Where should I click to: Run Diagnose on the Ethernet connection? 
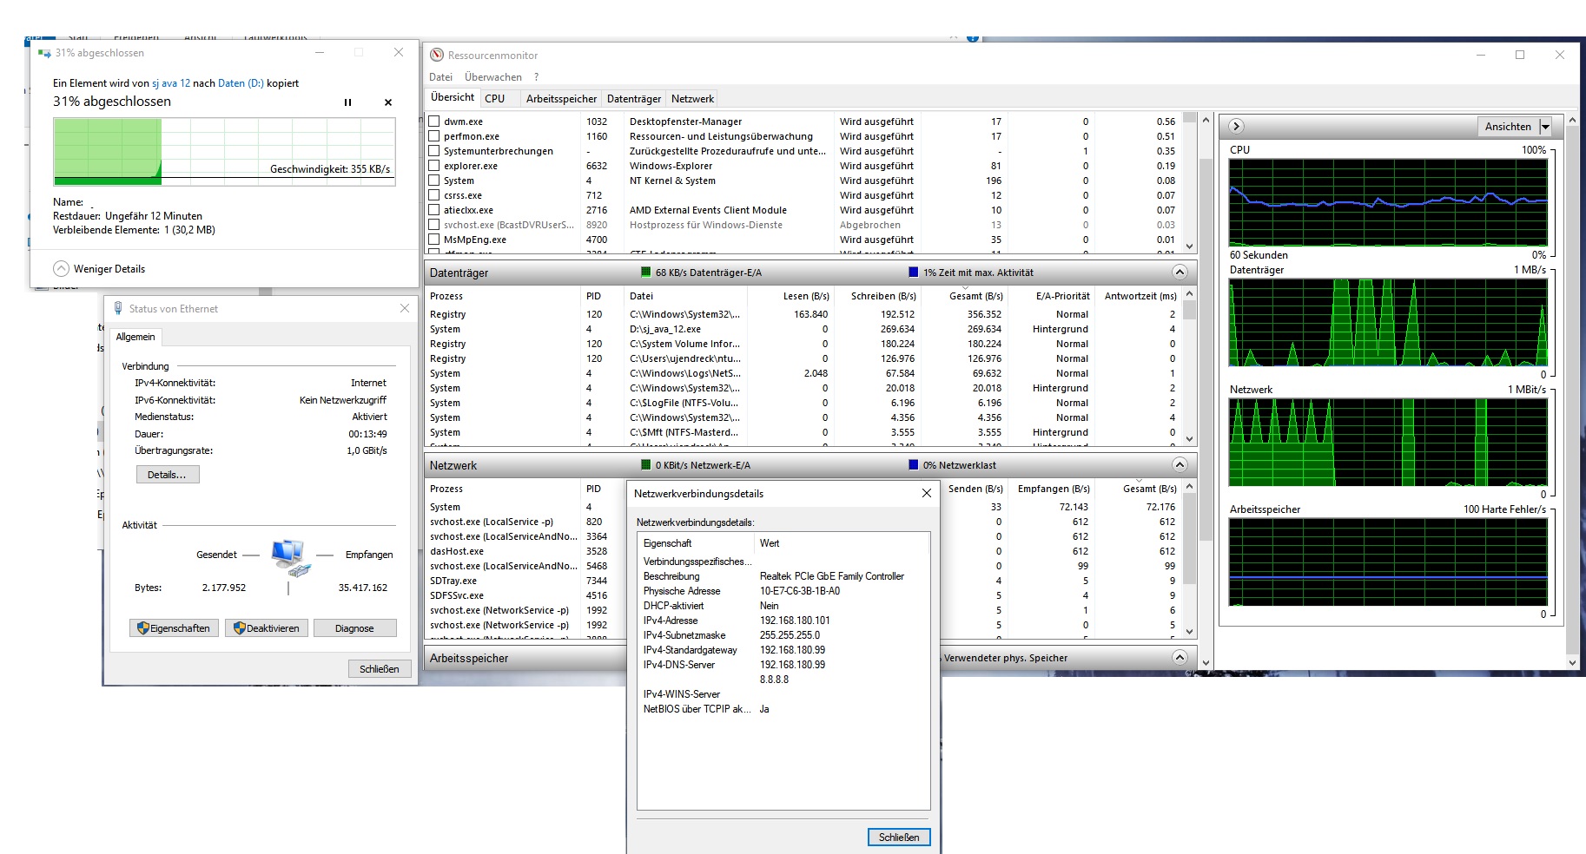tap(354, 628)
